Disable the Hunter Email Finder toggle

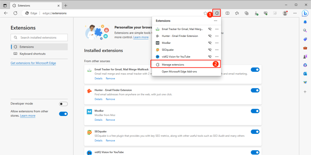point(255,90)
